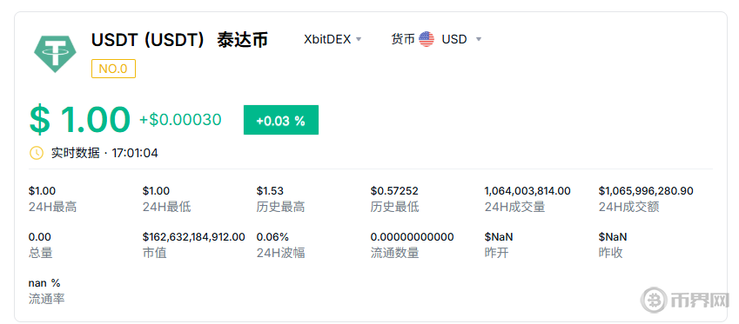
Task: Click the green Tether USDT logo
Action: [x=55, y=54]
